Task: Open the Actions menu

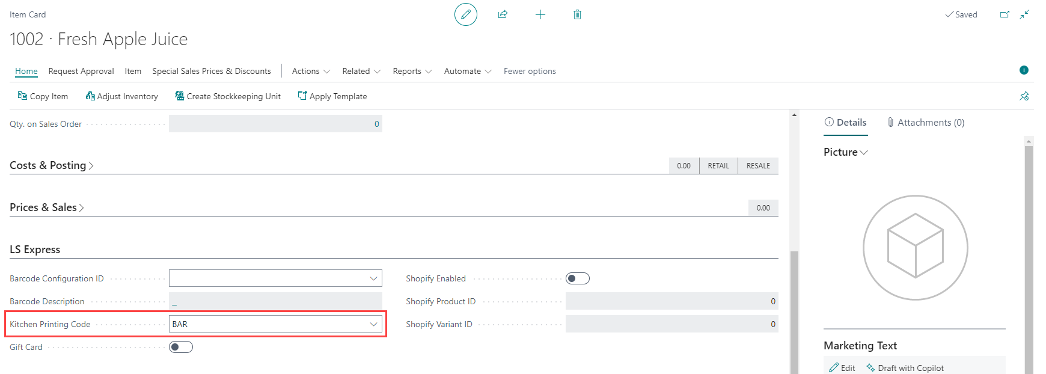Action: click(x=311, y=71)
